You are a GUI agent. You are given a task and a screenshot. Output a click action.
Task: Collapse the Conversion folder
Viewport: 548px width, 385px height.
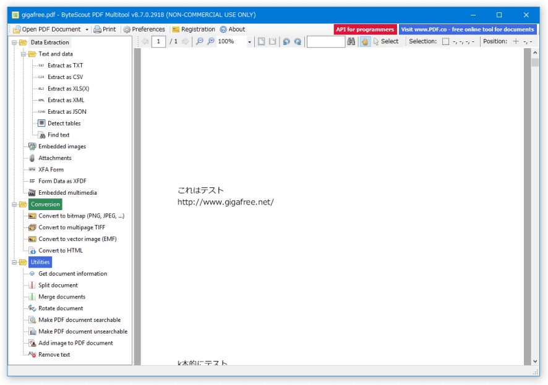[14, 205]
